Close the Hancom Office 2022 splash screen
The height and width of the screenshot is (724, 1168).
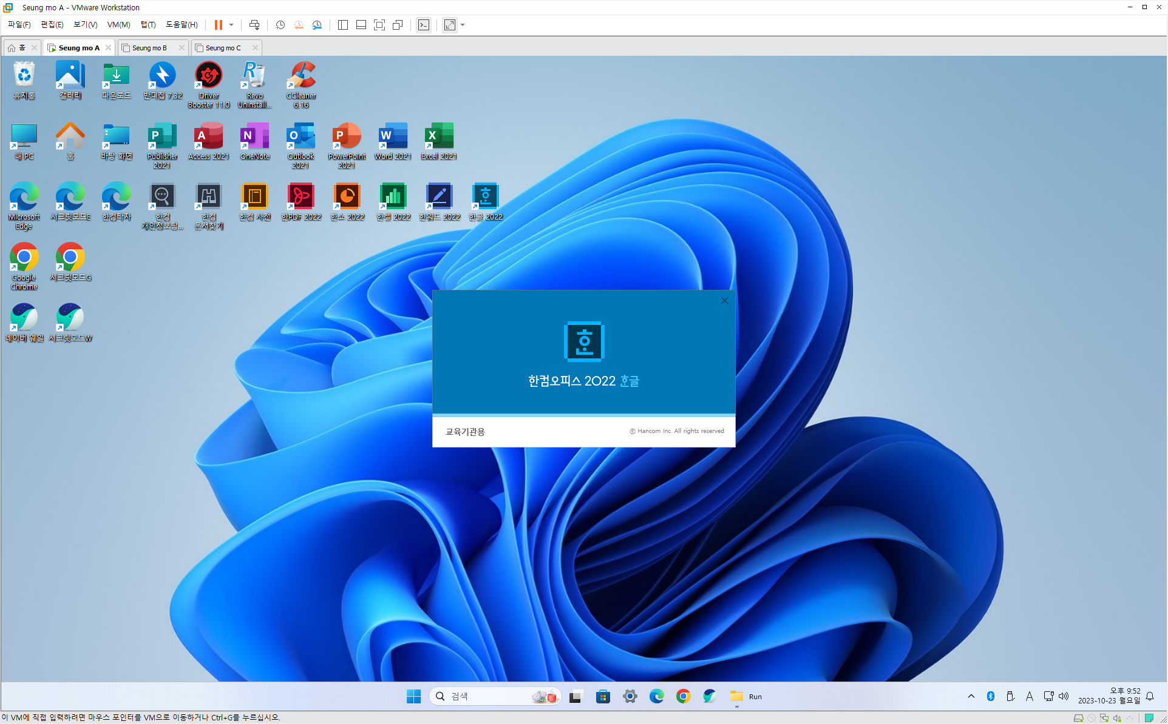click(x=724, y=301)
